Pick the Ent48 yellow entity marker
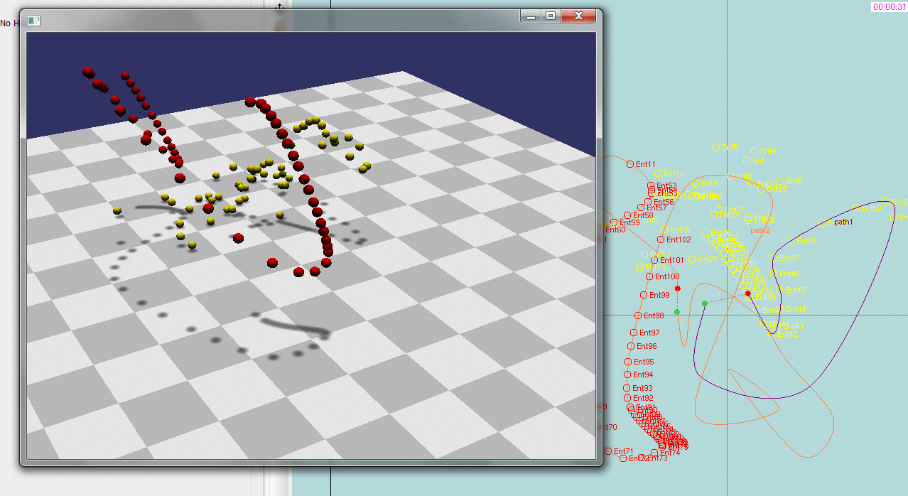This screenshot has height=496, width=908. point(790,241)
